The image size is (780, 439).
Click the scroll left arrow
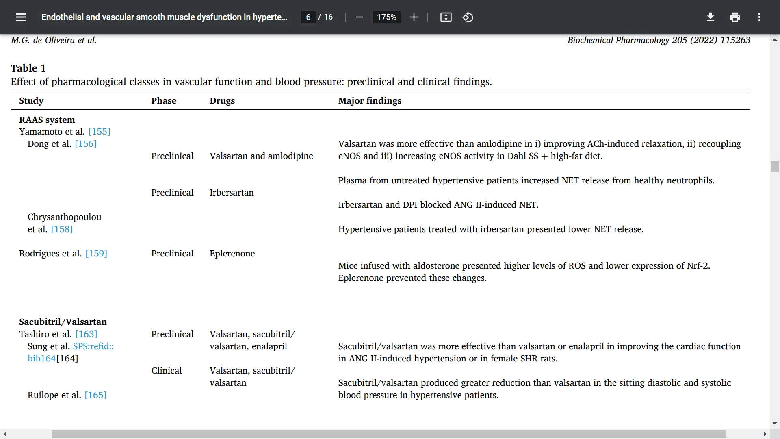pyautogui.click(x=5, y=434)
